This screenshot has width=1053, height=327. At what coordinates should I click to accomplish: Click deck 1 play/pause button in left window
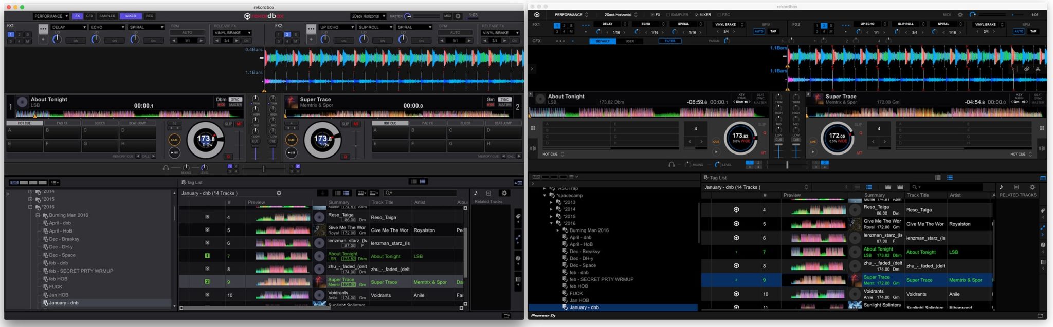tap(174, 152)
